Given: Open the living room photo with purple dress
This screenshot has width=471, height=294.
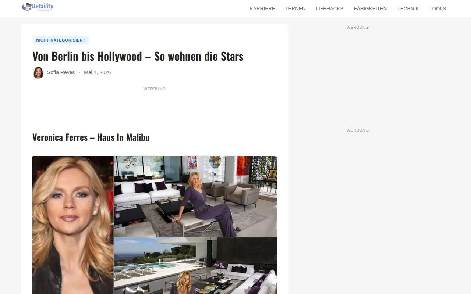Looking at the screenshot, I should tap(195, 196).
